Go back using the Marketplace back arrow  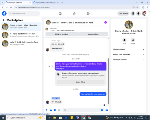4,20
